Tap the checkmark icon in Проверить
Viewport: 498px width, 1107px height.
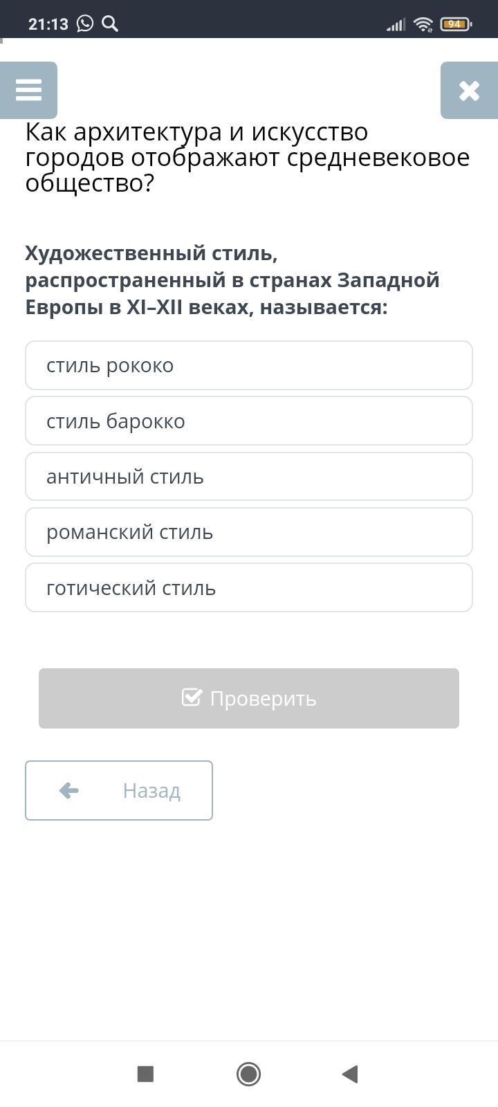pyautogui.click(x=192, y=697)
